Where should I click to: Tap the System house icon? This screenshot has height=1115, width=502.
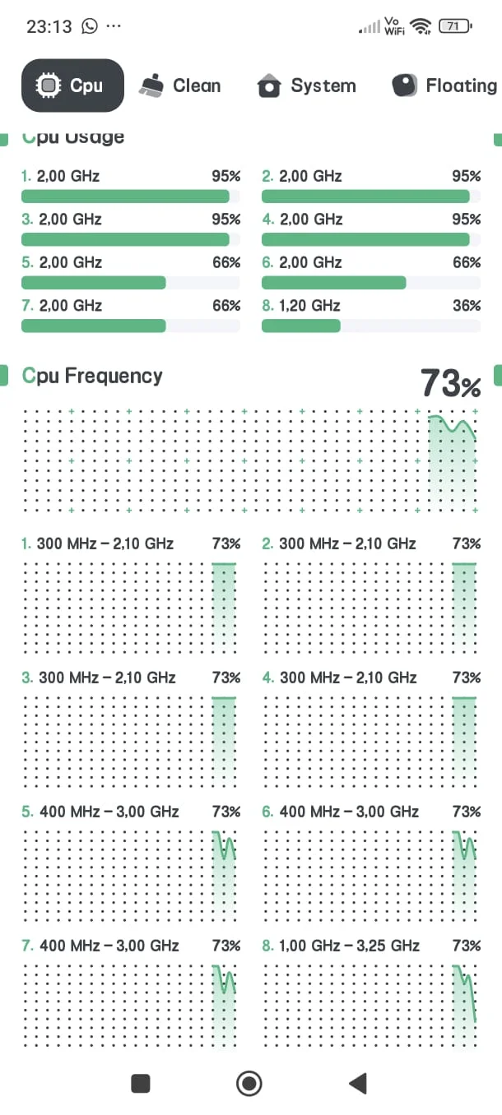(269, 86)
